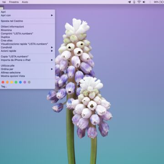This screenshot has height=164, width=164.
Task: Open the Aiuto menu
Action: click(x=25, y=2)
